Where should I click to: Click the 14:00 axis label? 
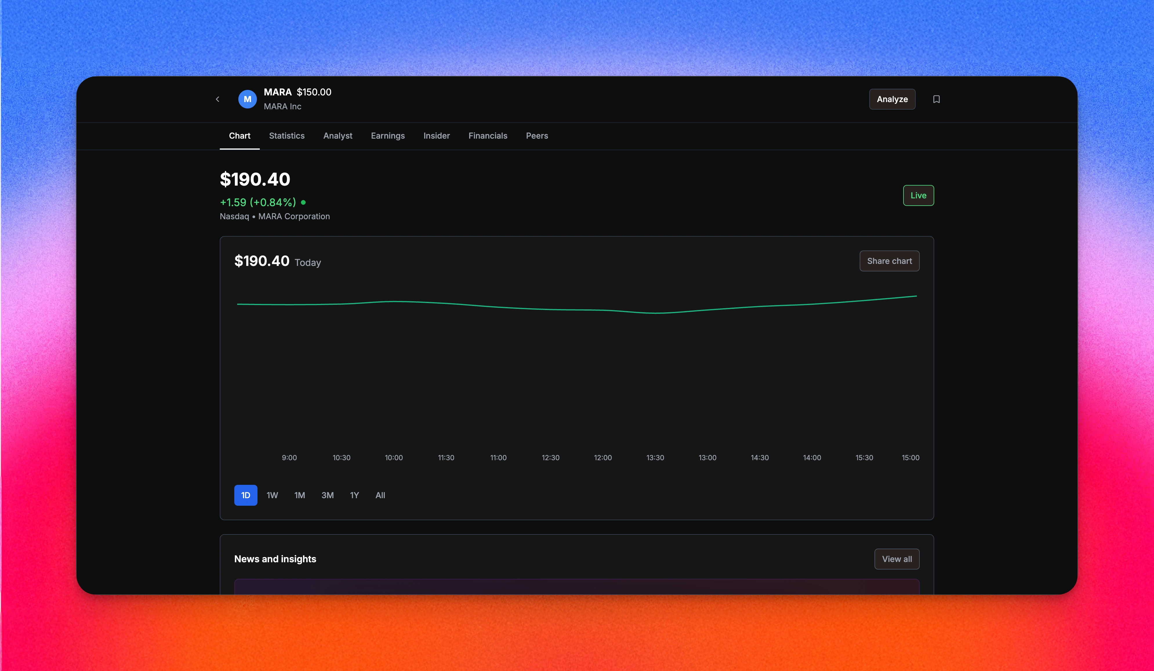tap(812, 458)
